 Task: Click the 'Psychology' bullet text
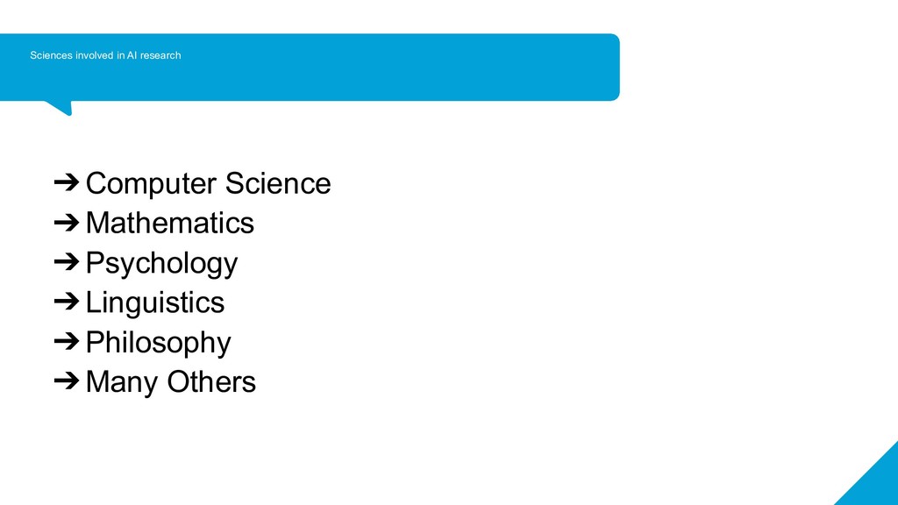pyautogui.click(x=161, y=263)
